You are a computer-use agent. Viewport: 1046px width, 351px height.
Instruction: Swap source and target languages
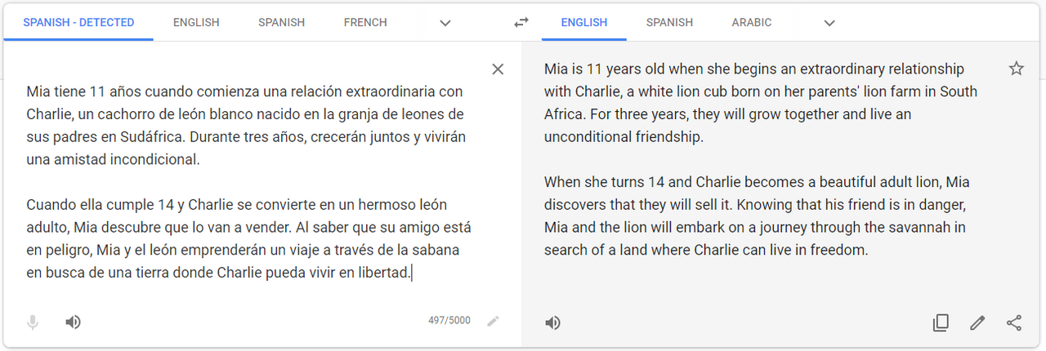coord(521,23)
